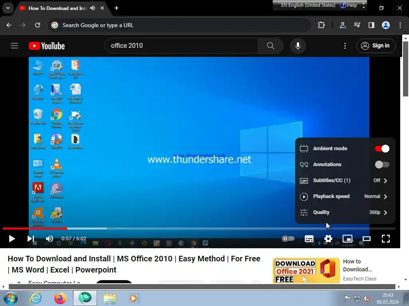
Task: Switch to miniplayer mode
Action: (347, 239)
